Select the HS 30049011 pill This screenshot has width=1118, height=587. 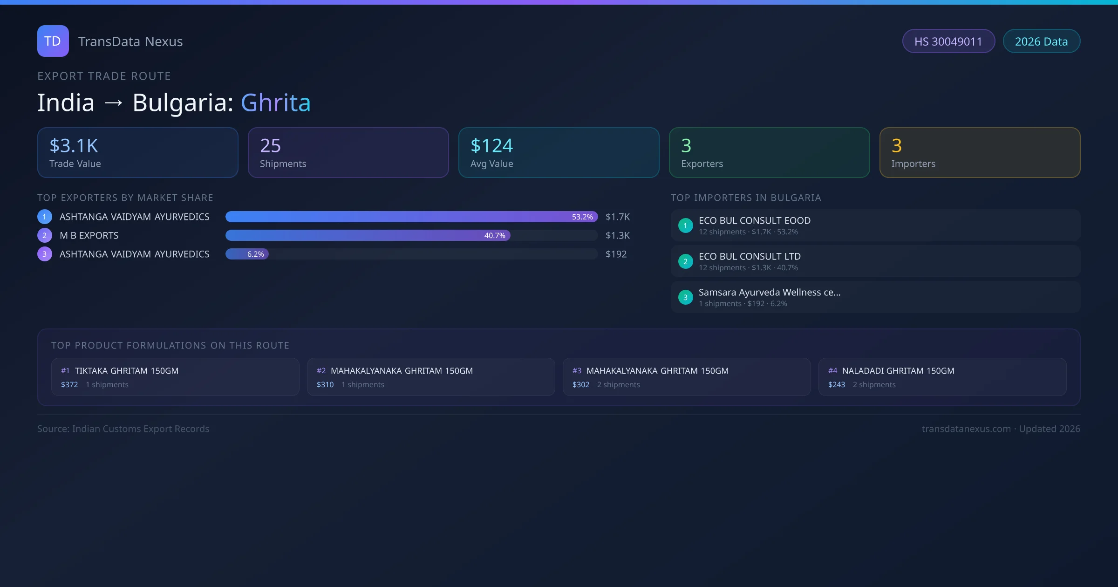point(948,41)
